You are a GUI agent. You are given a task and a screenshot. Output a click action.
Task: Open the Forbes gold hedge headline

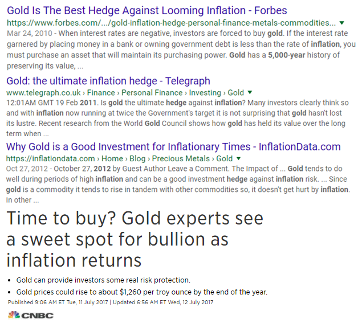click(x=147, y=10)
